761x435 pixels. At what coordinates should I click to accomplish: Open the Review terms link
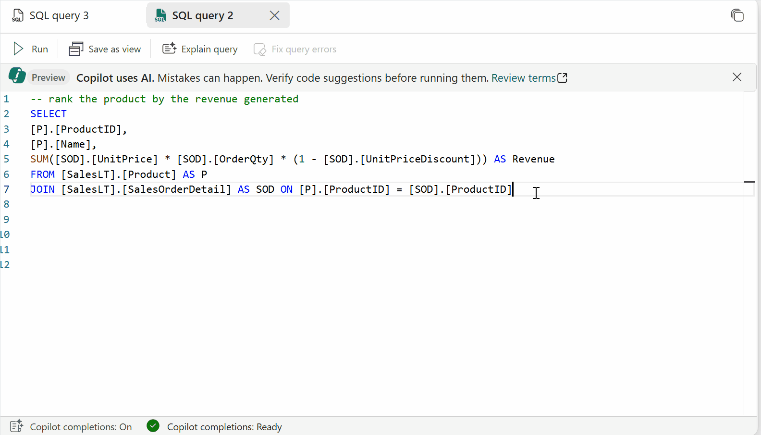523,78
